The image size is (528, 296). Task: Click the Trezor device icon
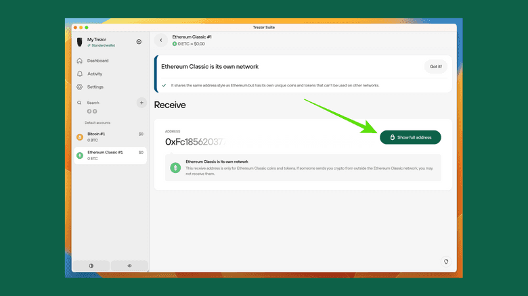80,42
